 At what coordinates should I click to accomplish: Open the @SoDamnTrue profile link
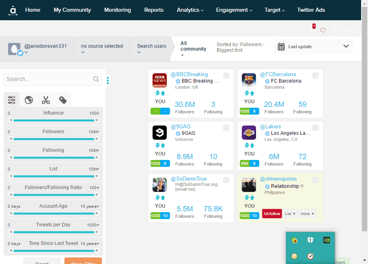tap(189, 179)
